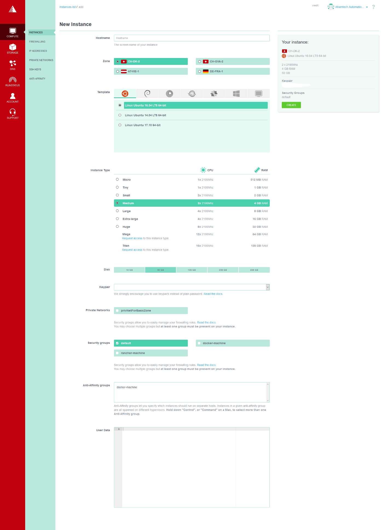Viewport: 383px width, 530px height.
Task: Set disk size to 100 GB
Action: click(192, 270)
